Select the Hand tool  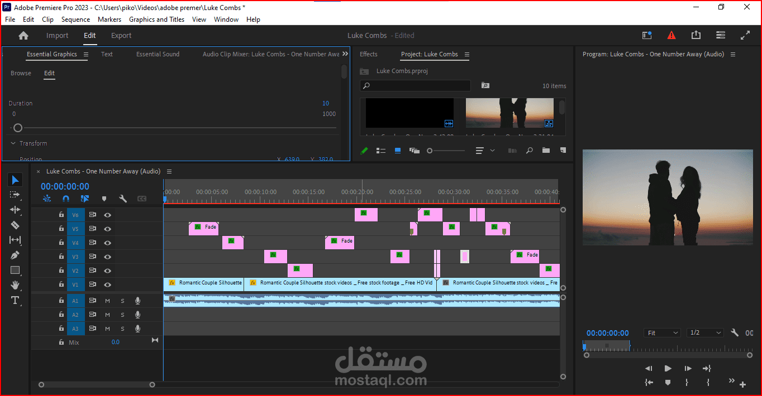(15, 285)
